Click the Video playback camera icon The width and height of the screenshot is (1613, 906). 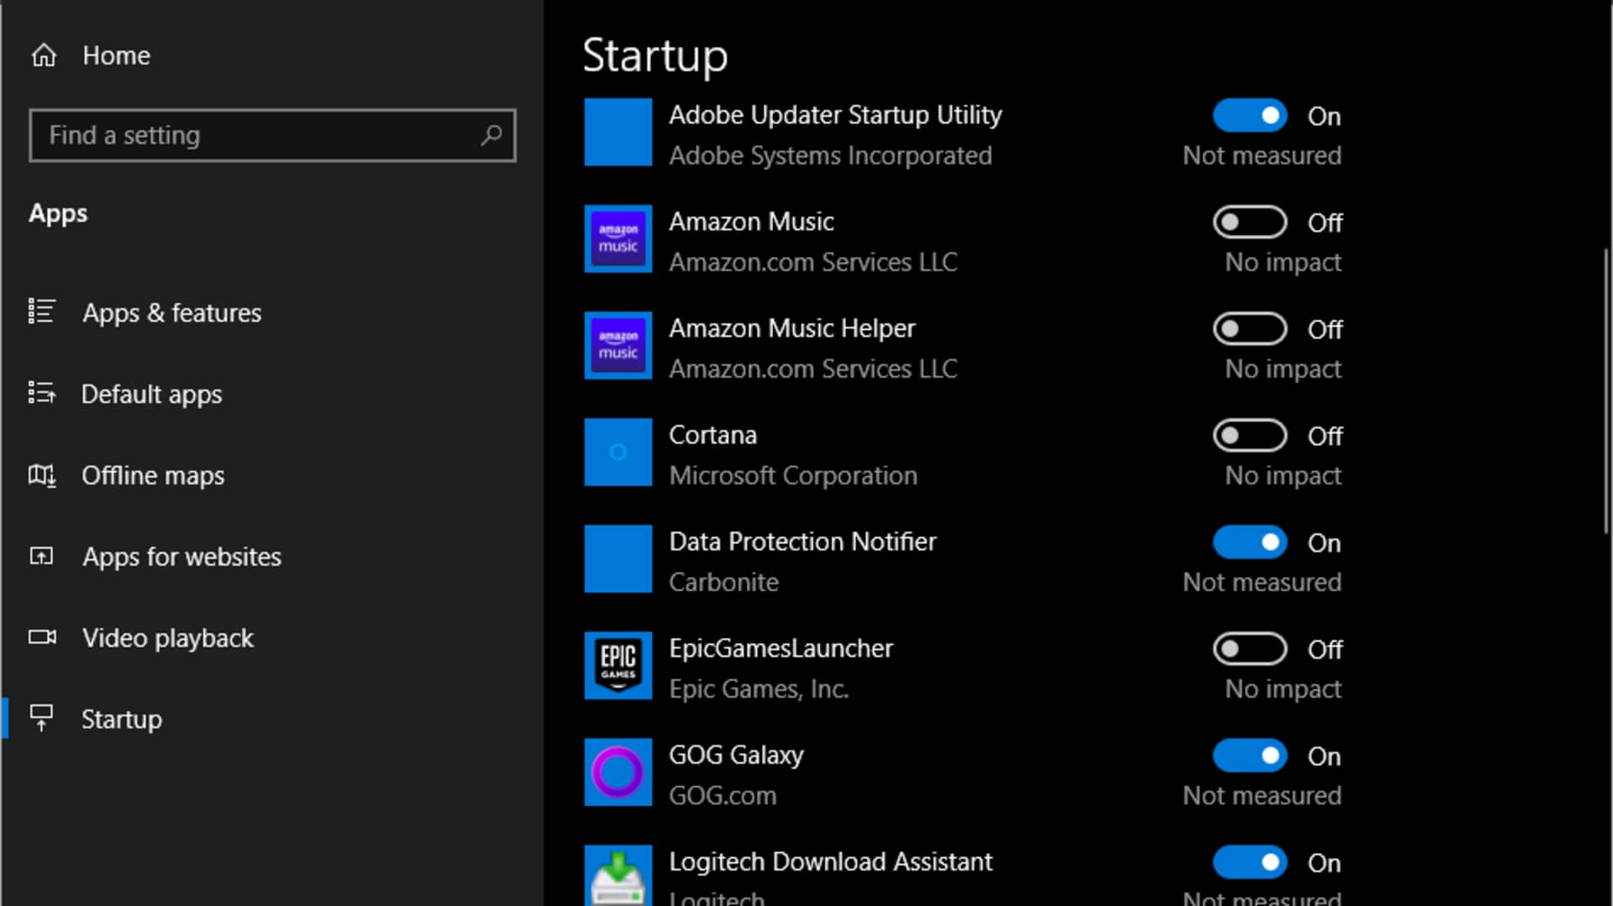(42, 637)
